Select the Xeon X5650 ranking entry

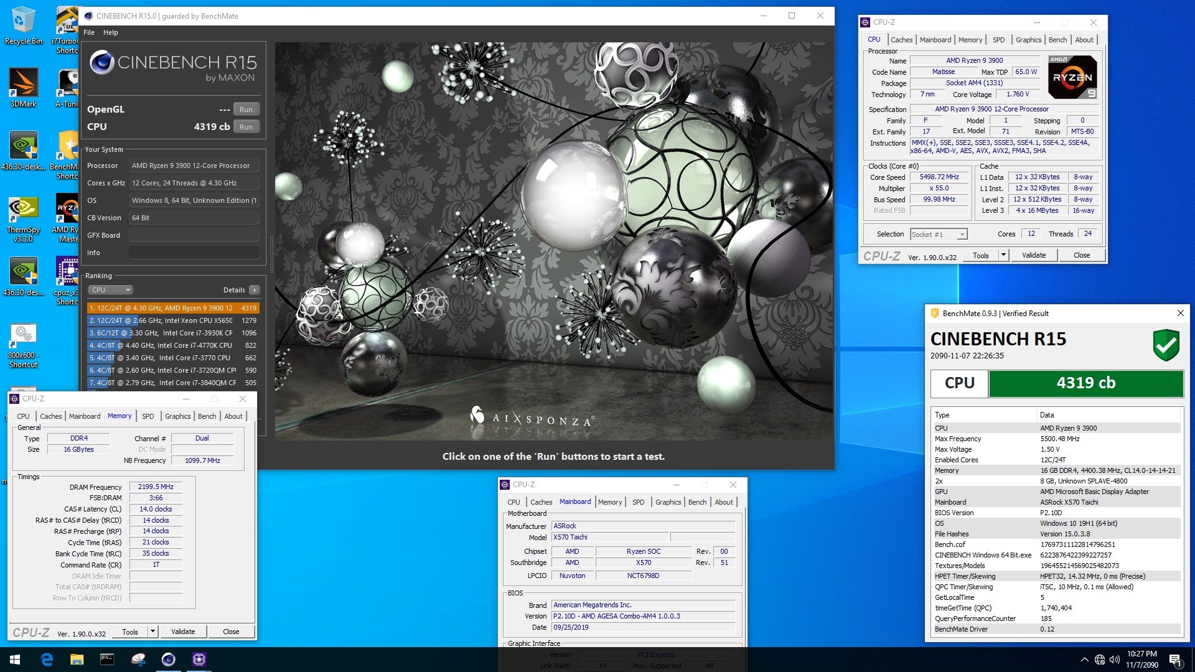(x=172, y=320)
